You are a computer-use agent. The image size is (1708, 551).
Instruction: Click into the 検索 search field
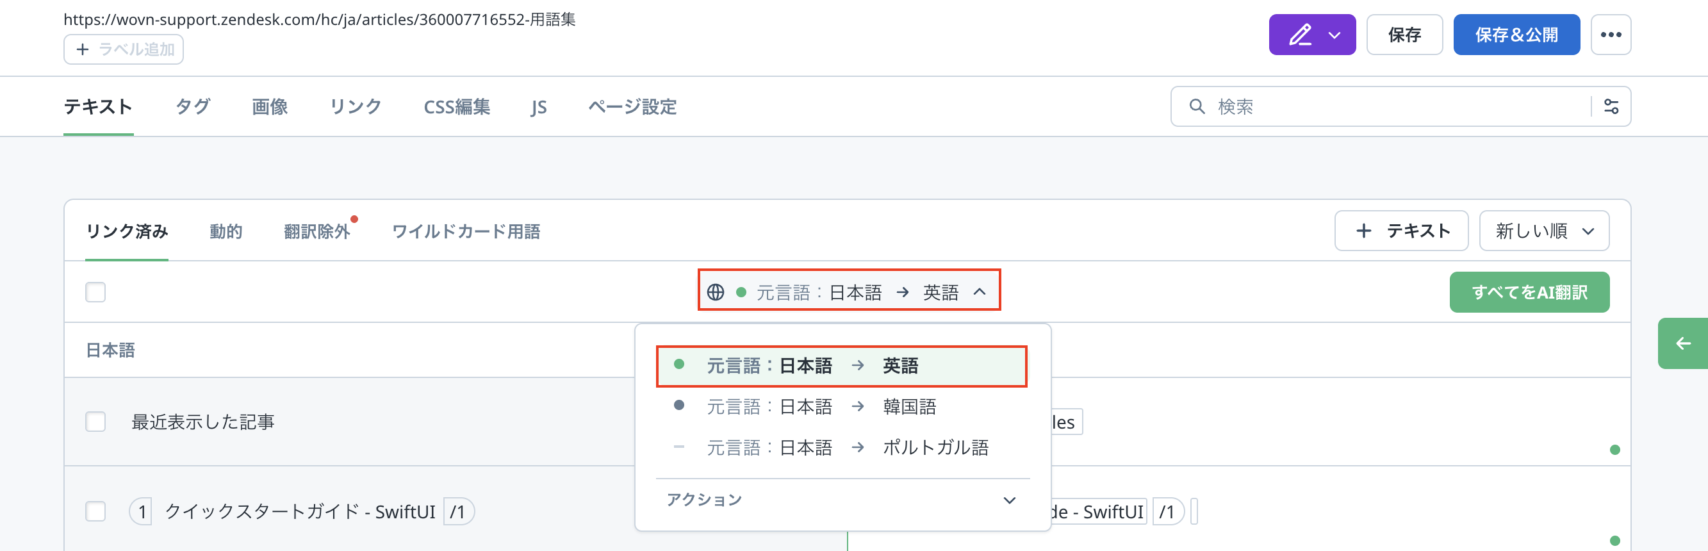coord(1392,106)
